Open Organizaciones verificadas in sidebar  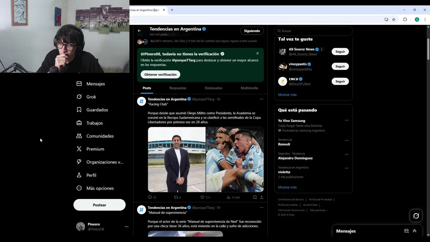point(100,162)
